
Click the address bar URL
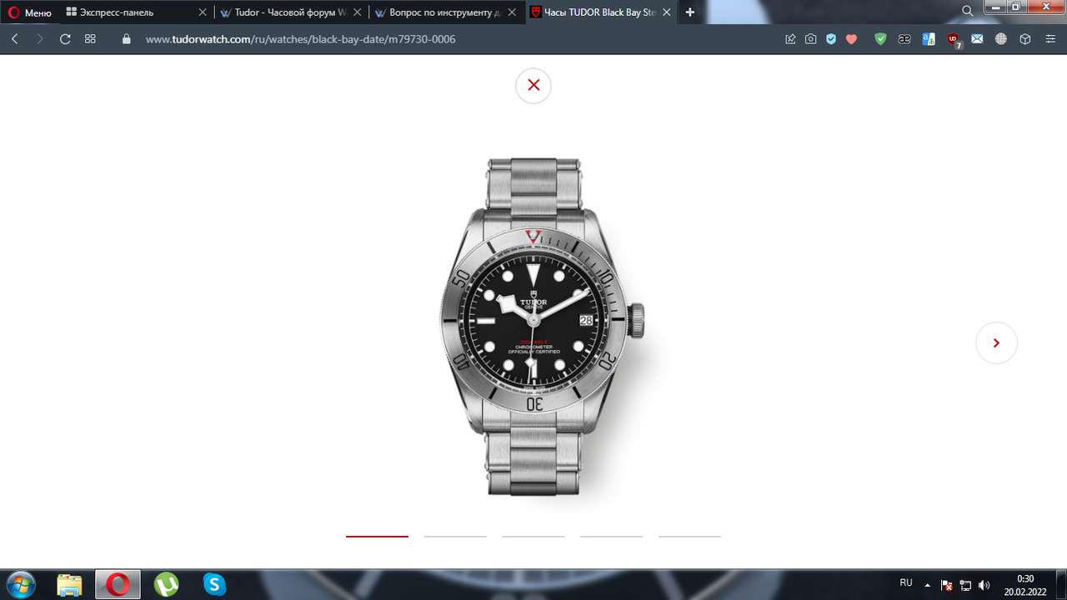point(300,39)
